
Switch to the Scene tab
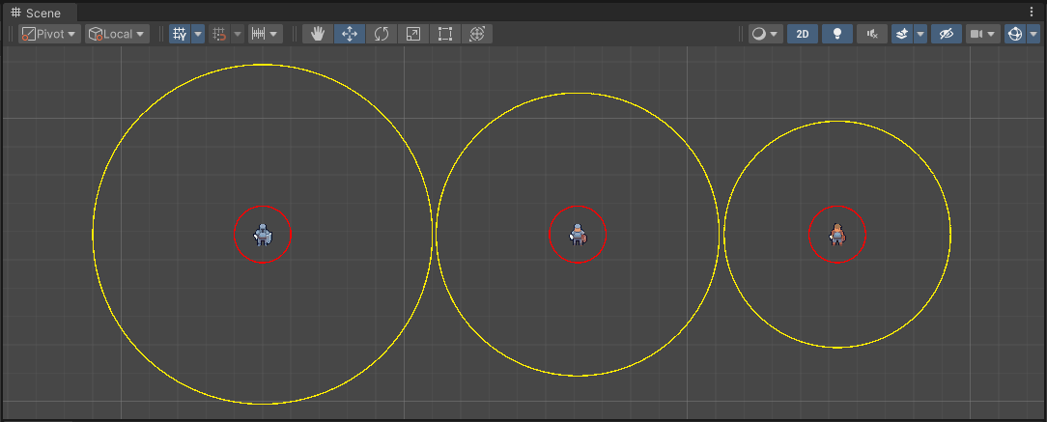[x=37, y=13]
